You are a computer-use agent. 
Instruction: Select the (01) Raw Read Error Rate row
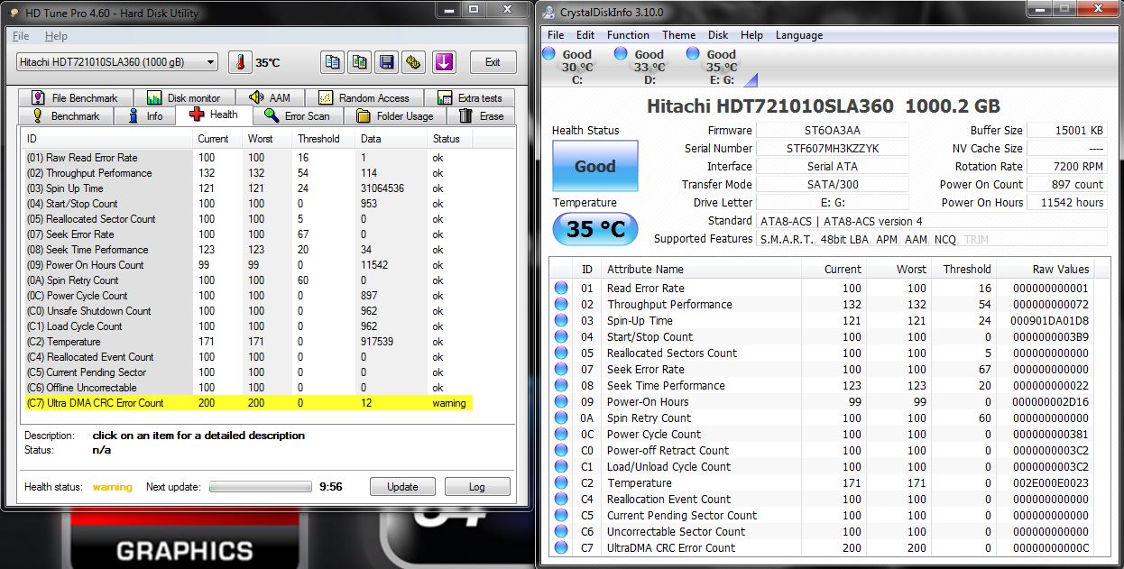coord(247,158)
